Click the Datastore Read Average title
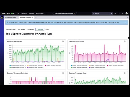Screen dimensions: 130x97 14,41
